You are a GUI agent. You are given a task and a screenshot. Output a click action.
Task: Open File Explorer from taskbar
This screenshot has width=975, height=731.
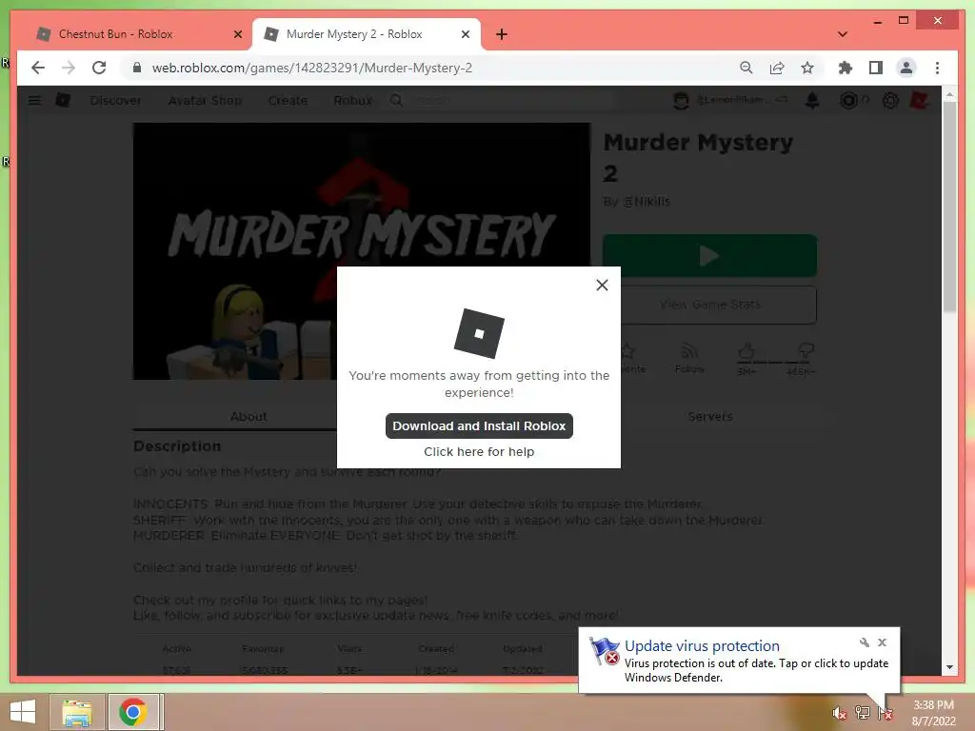point(77,712)
